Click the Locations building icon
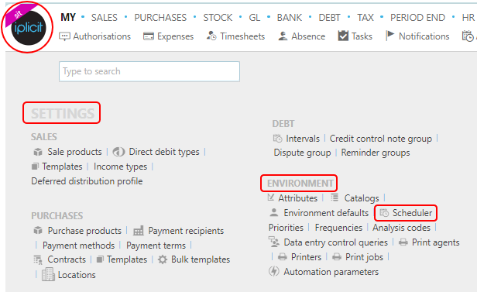This screenshot has width=477, height=292. tap(48, 274)
